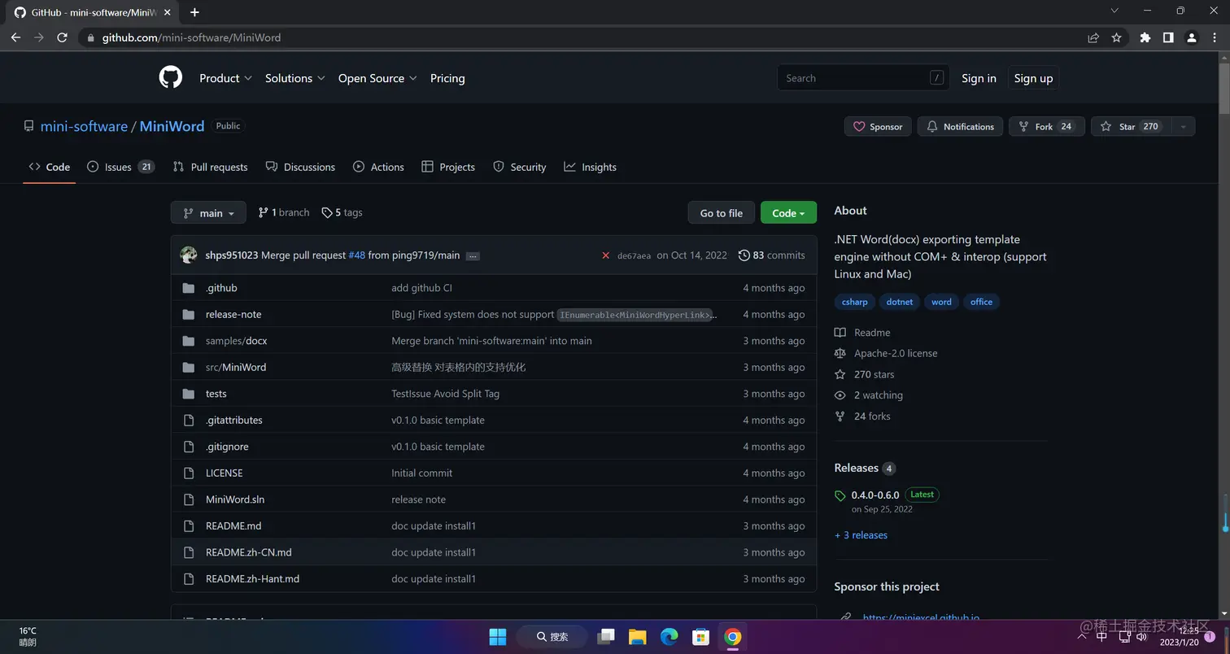This screenshot has width=1230, height=654.
Task: Open the browser side panel icon
Action: click(1168, 37)
